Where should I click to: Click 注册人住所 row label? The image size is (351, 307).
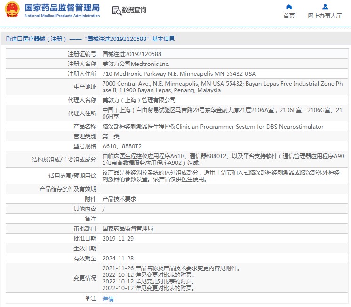(82, 74)
